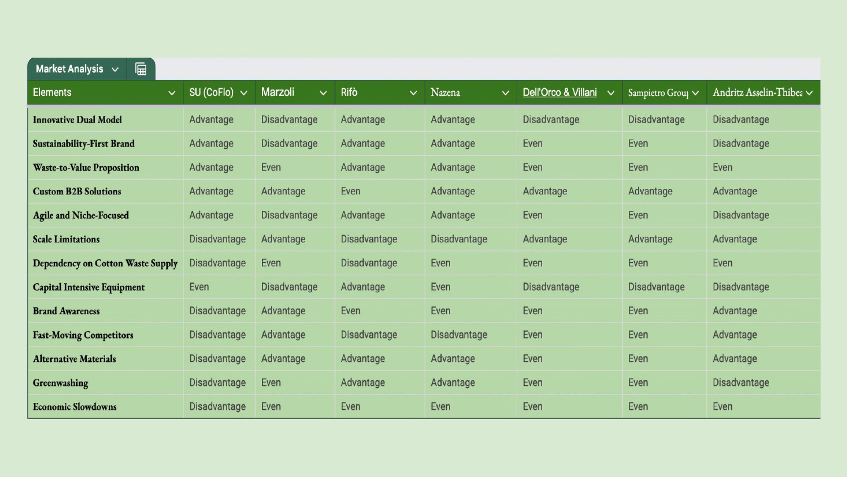This screenshot has width=847, height=477.
Task: Click Nazena cell in Dependency on Cotton Waste row
Action: 470,263
